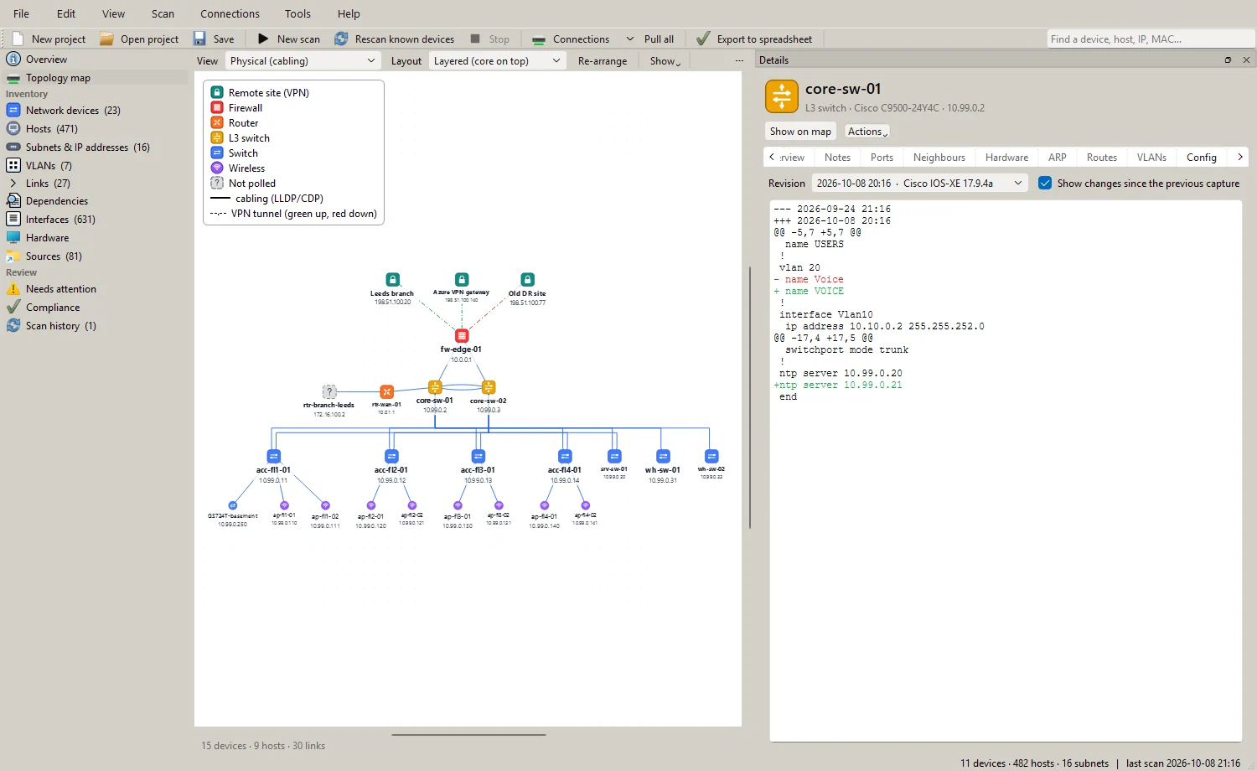
Task: Switch to the VLANs tab in Details
Action: pos(1151,157)
